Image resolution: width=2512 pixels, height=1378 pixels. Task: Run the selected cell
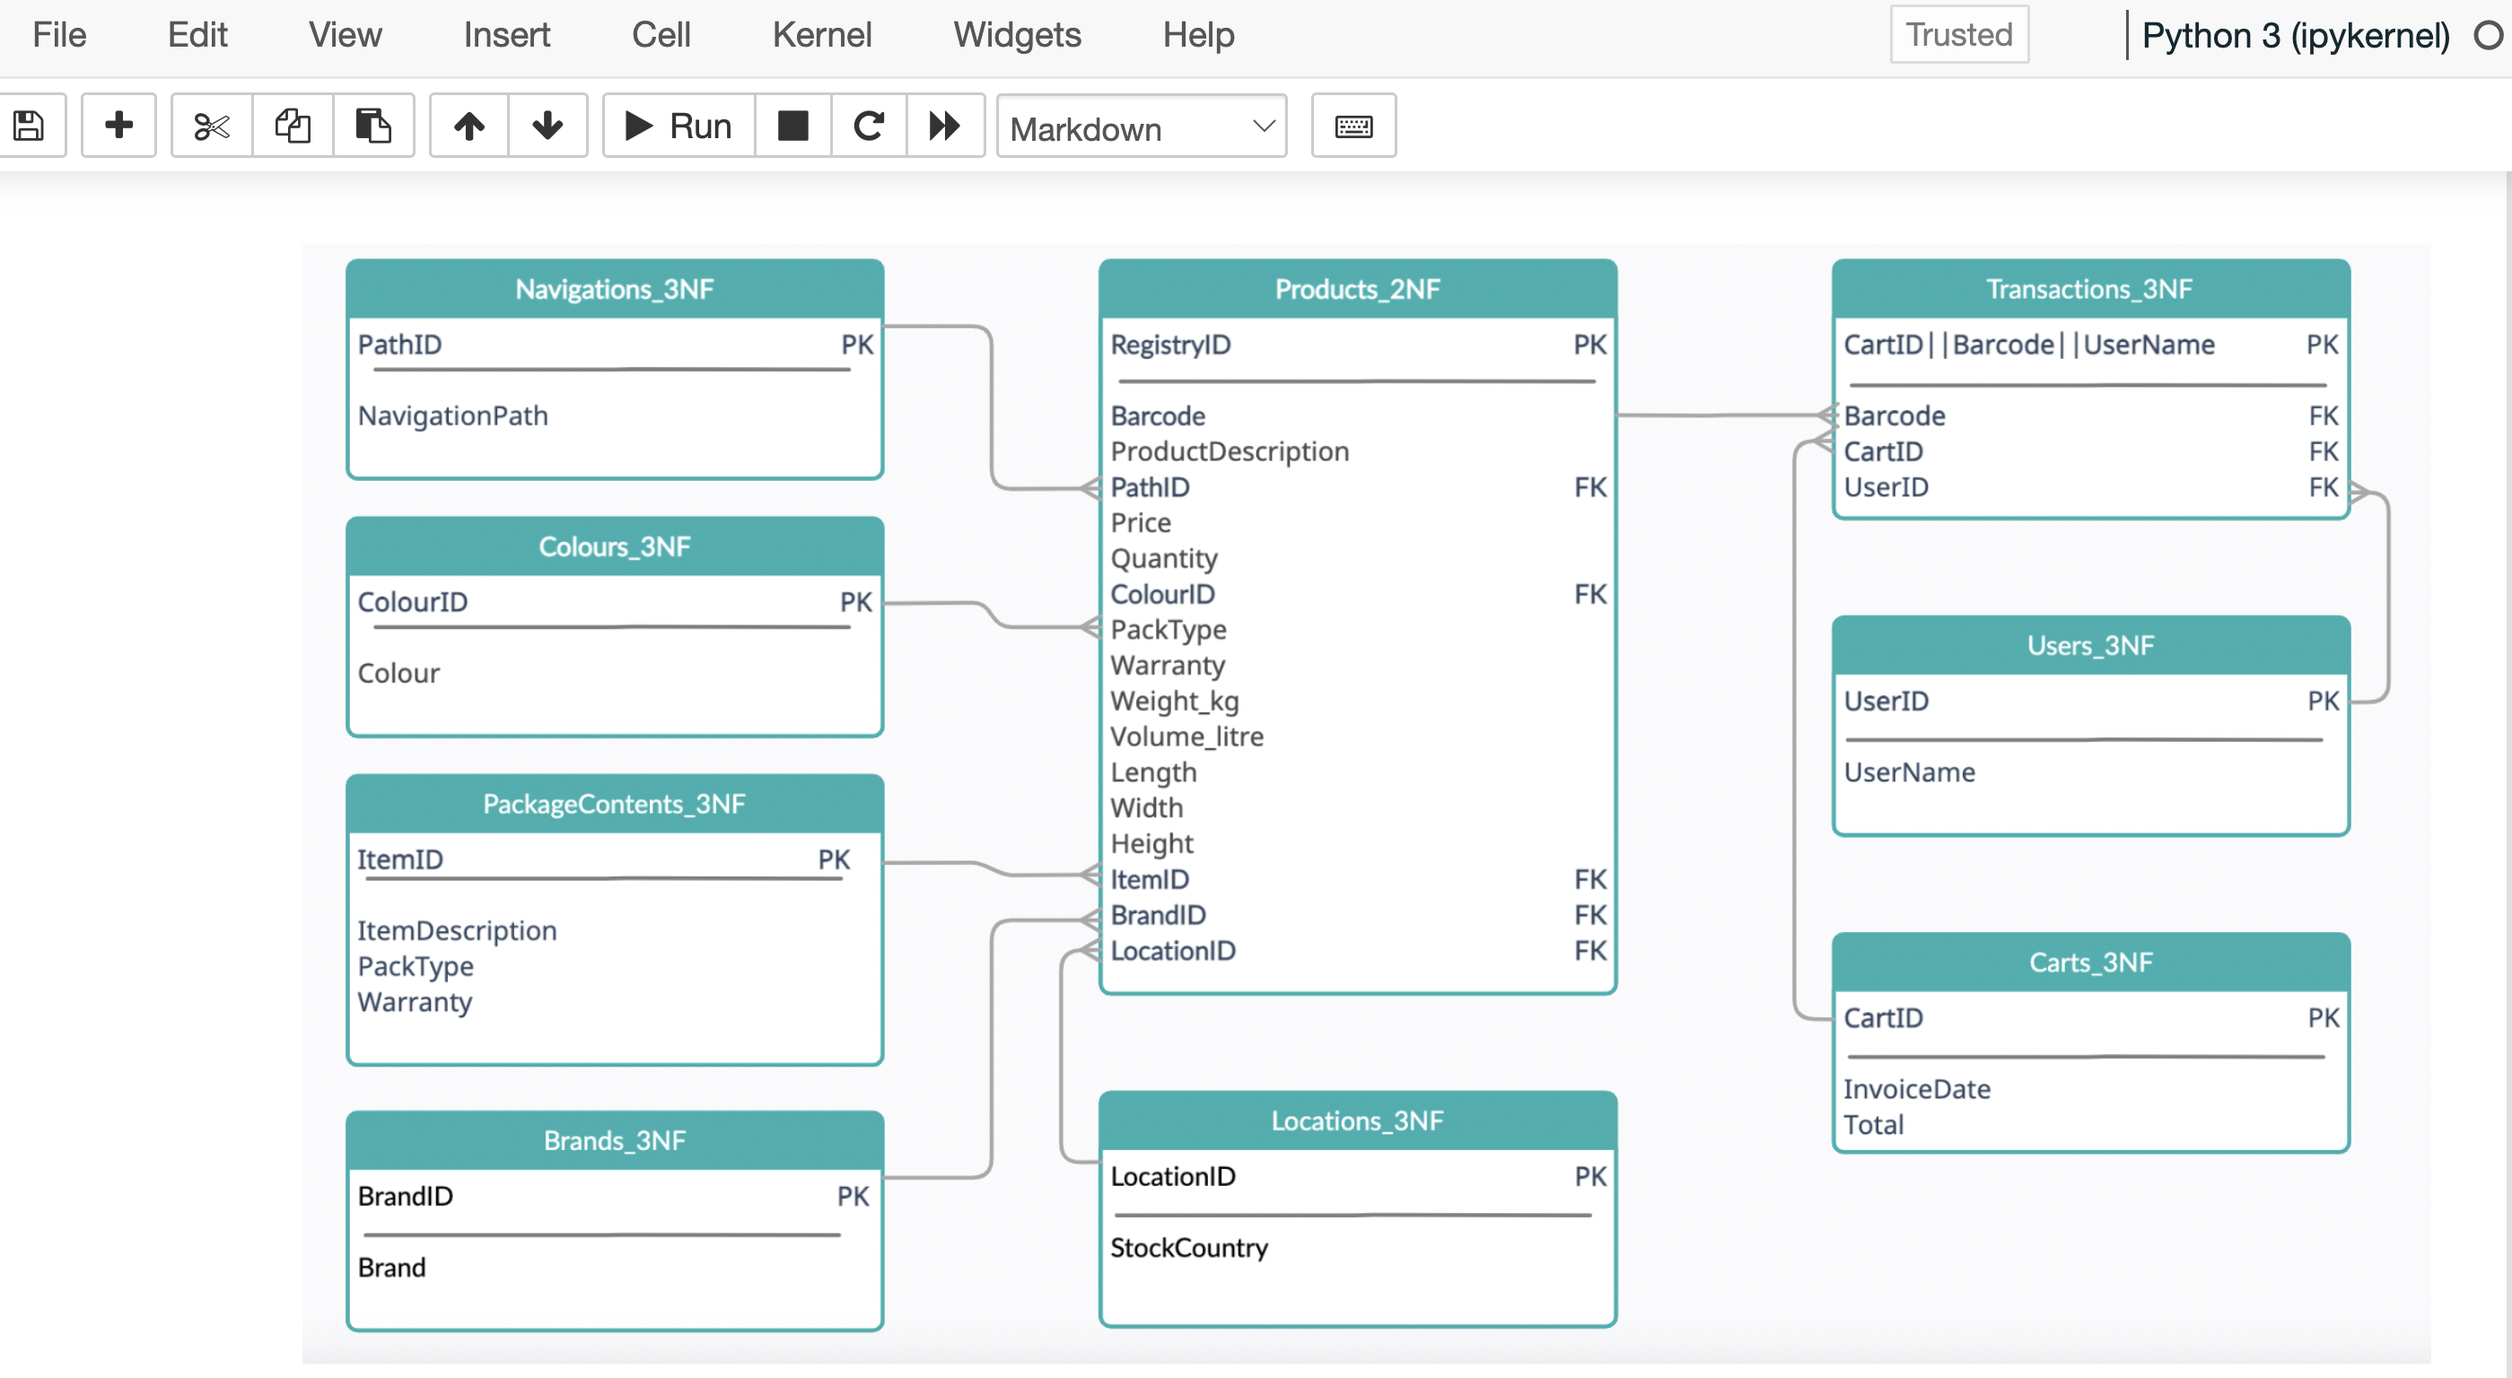(678, 126)
